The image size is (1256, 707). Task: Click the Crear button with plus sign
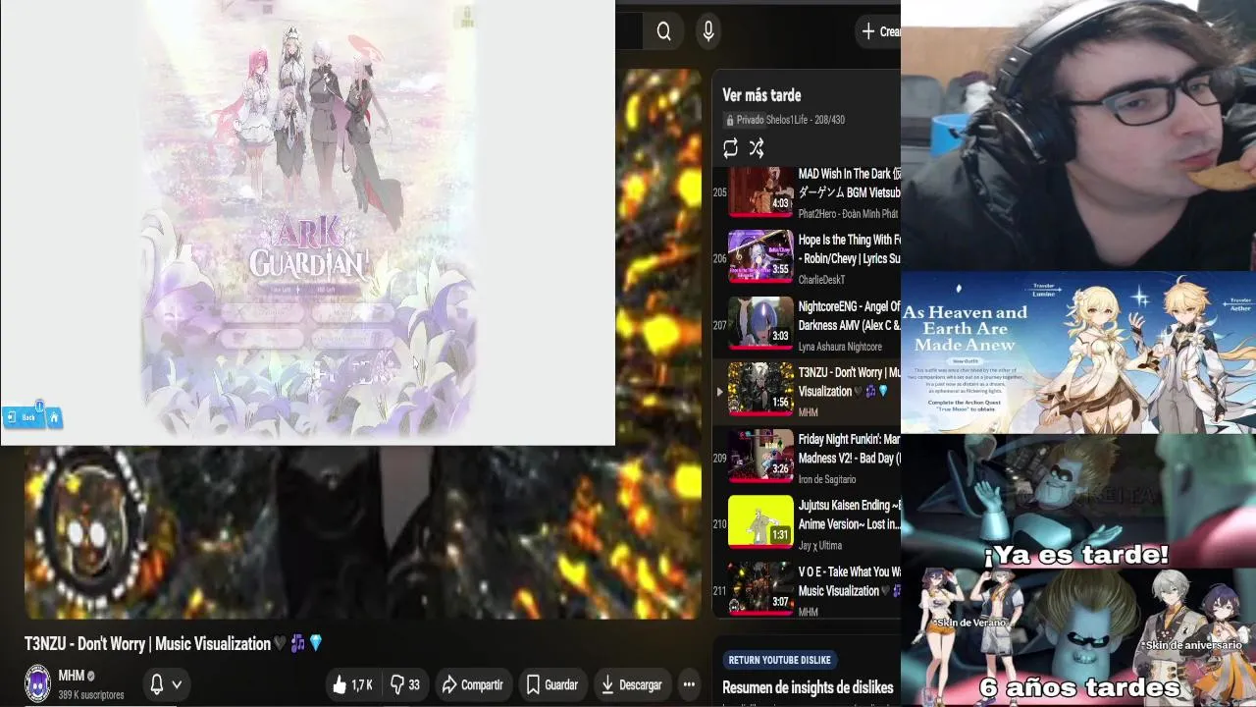point(880,31)
